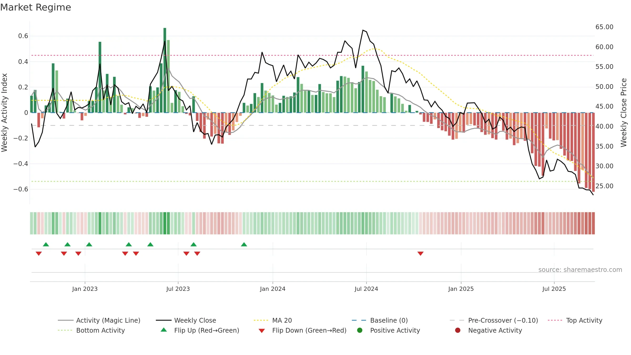The height and width of the screenshot is (355, 631).
Task: Click the −0.6 activity axis label
Action: point(21,189)
